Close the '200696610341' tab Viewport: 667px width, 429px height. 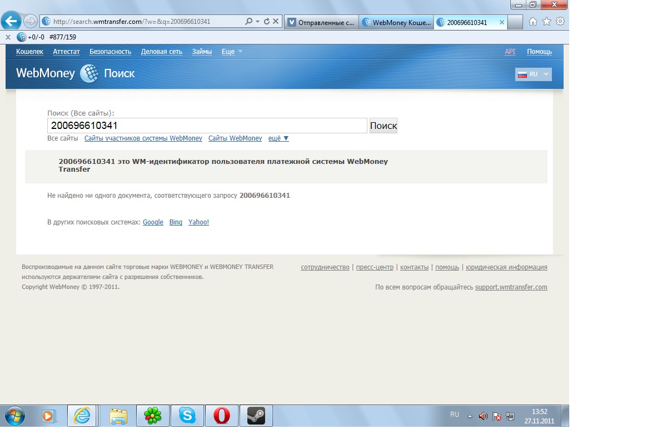502,22
